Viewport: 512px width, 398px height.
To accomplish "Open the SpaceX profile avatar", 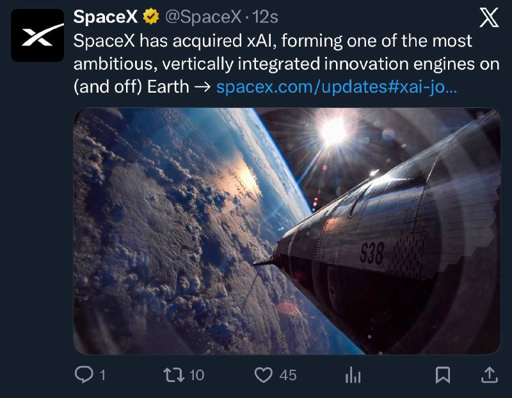I will point(38,35).
